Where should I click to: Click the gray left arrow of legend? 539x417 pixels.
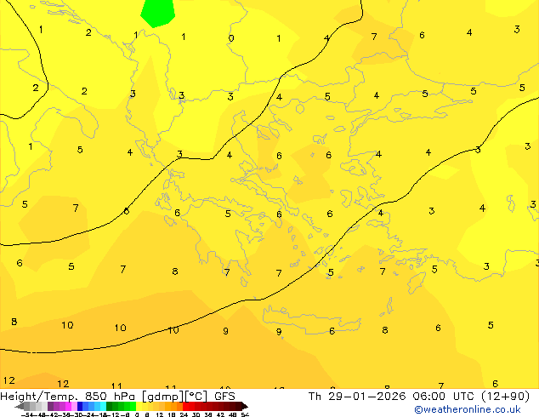pos(19,407)
